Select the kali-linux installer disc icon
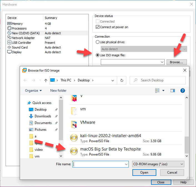 click(74, 138)
